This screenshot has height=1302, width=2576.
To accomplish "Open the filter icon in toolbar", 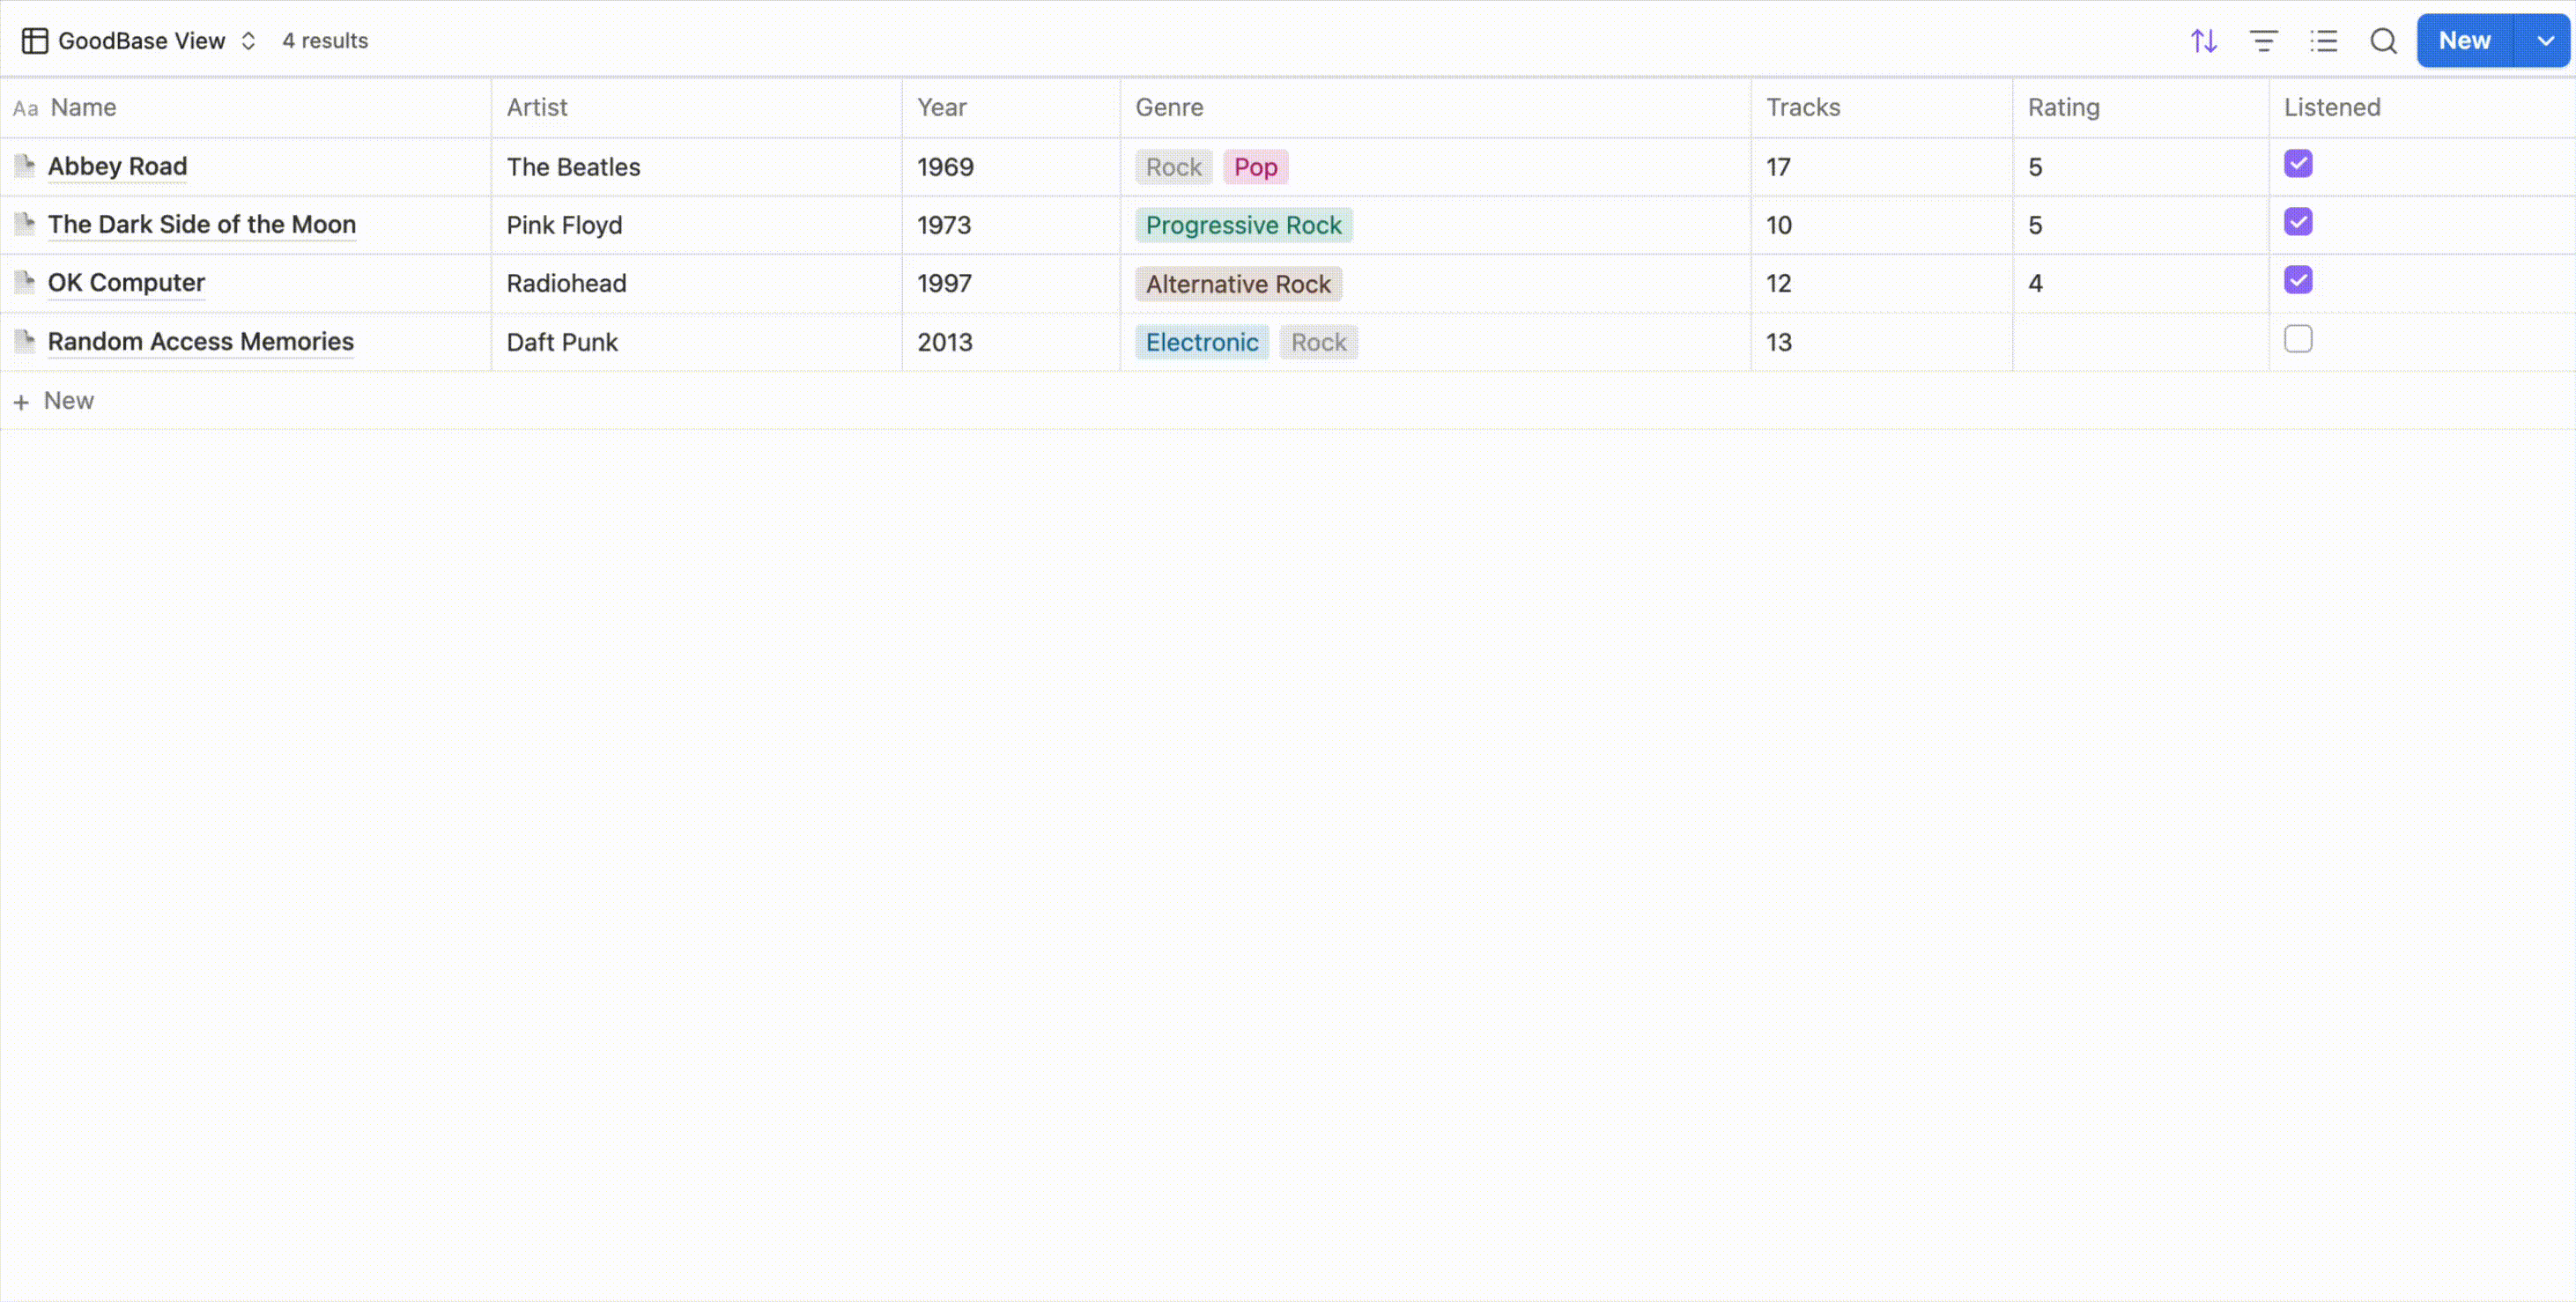I will click(x=2264, y=41).
